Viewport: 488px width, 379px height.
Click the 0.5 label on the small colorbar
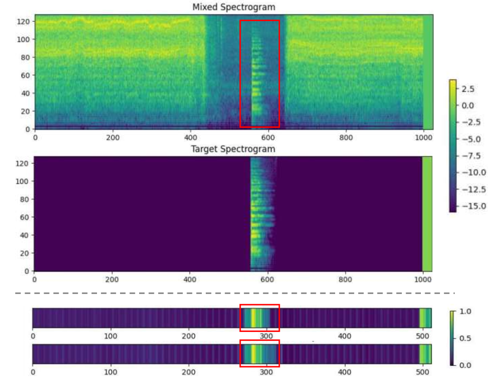[465, 338]
